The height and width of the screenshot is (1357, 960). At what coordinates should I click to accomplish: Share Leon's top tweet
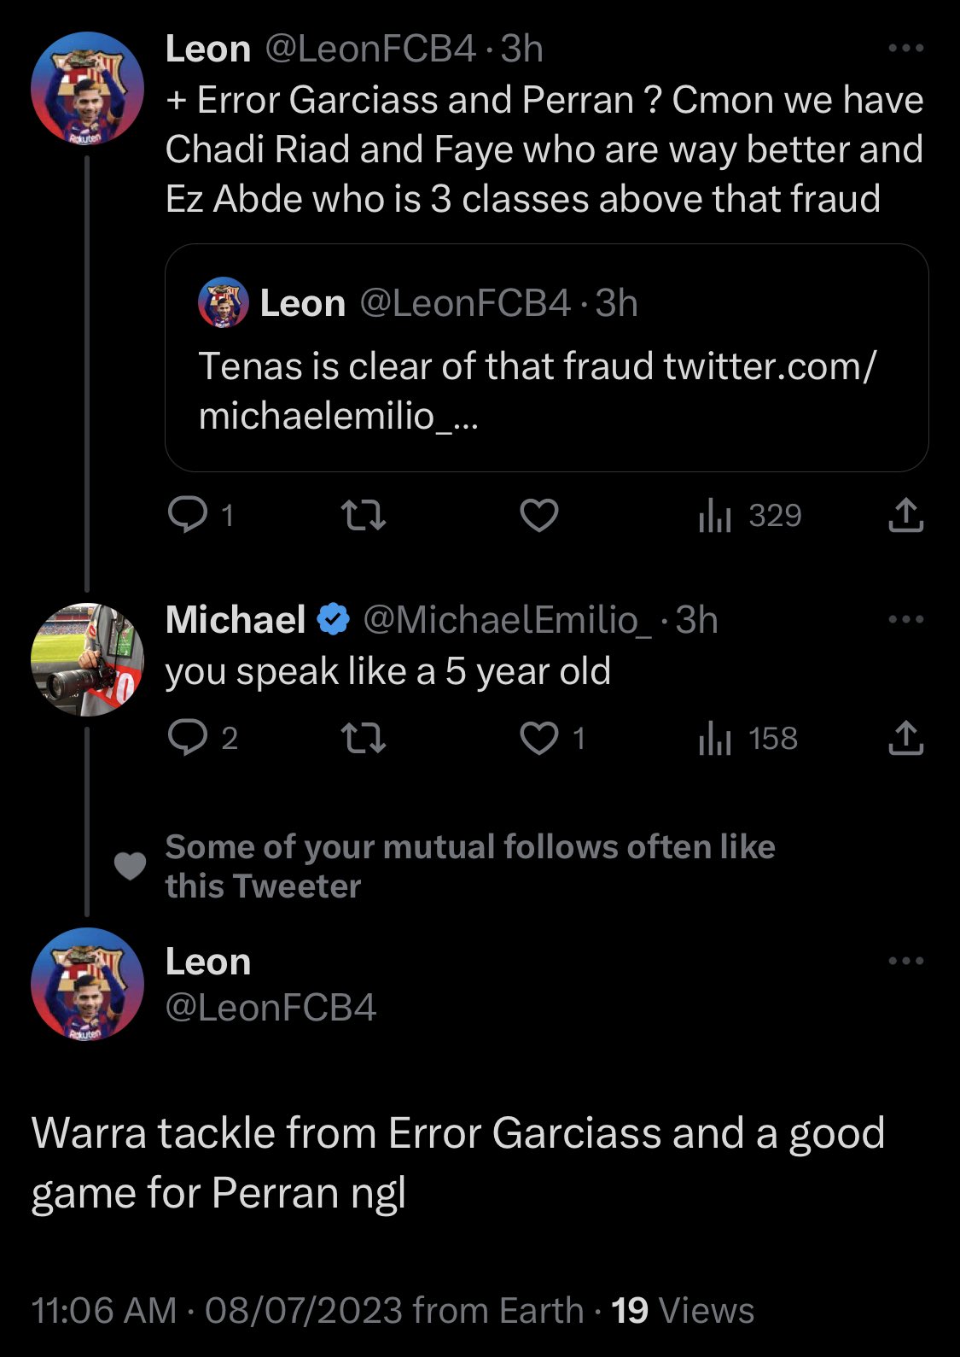(x=905, y=515)
